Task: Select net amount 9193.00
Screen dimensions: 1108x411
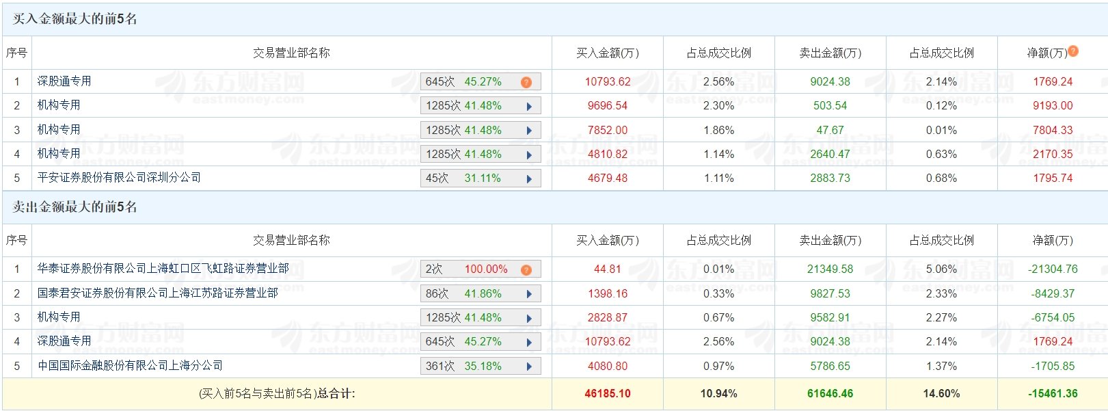Action: coord(1053,106)
